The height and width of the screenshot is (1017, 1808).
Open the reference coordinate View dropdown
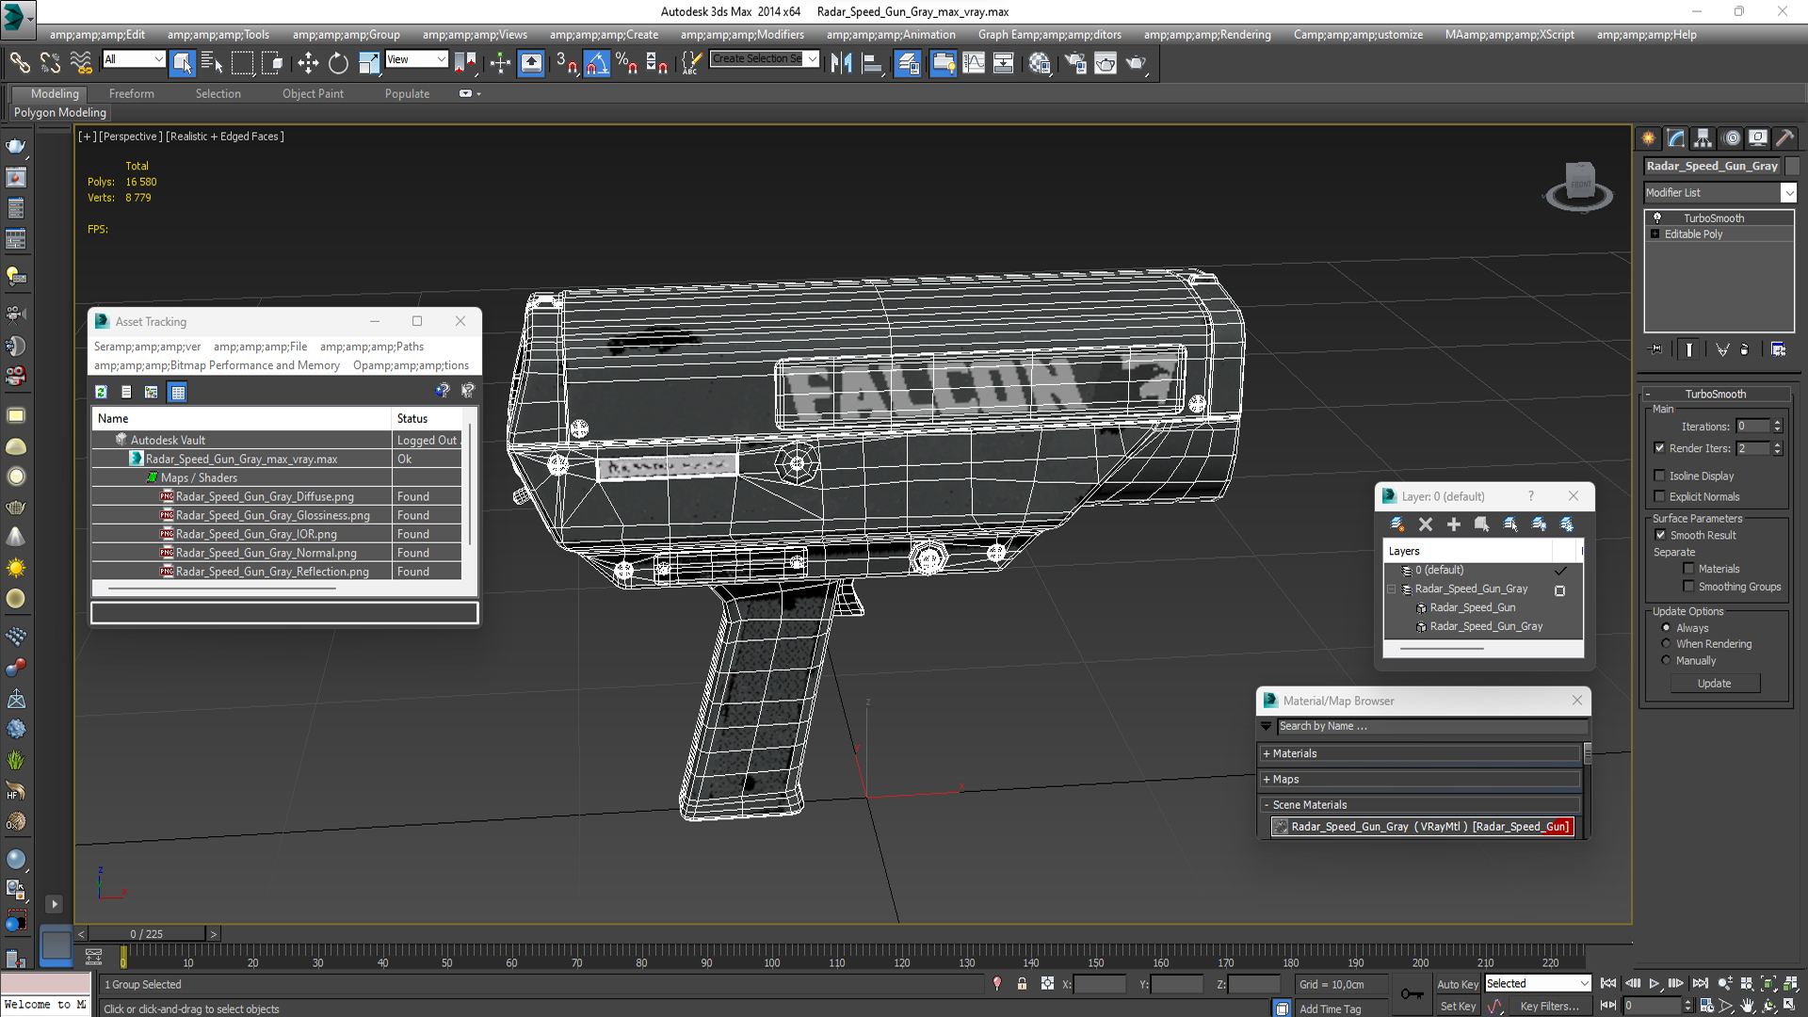[416, 59]
